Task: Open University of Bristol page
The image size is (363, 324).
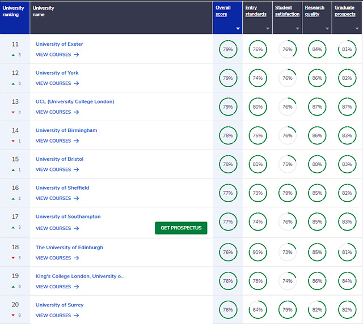Action: click(x=59, y=159)
